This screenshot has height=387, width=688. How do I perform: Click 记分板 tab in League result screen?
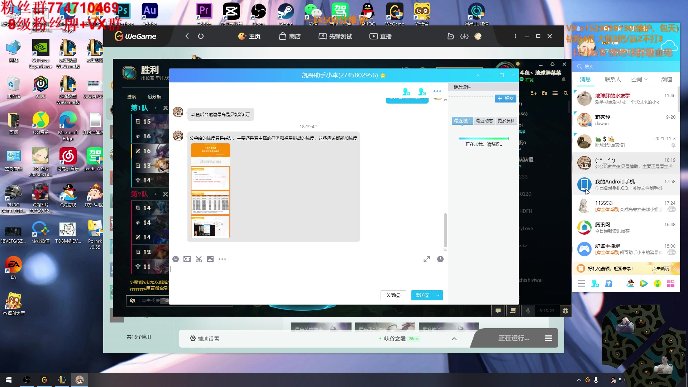154,97
